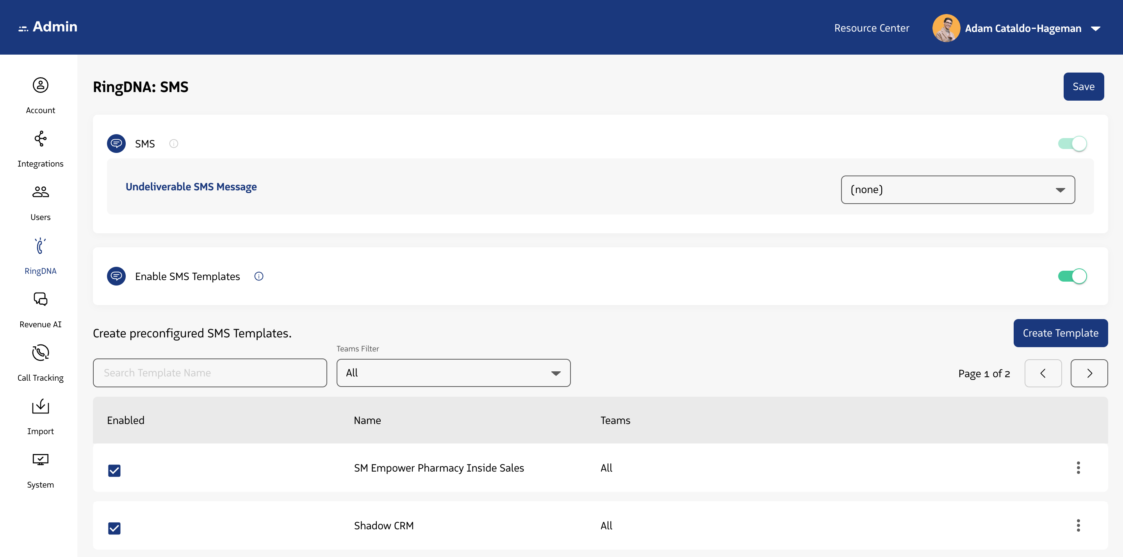Uncheck the Shadow CRM template checkbox
The image size is (1123, 557).
(x=114, y=528)
